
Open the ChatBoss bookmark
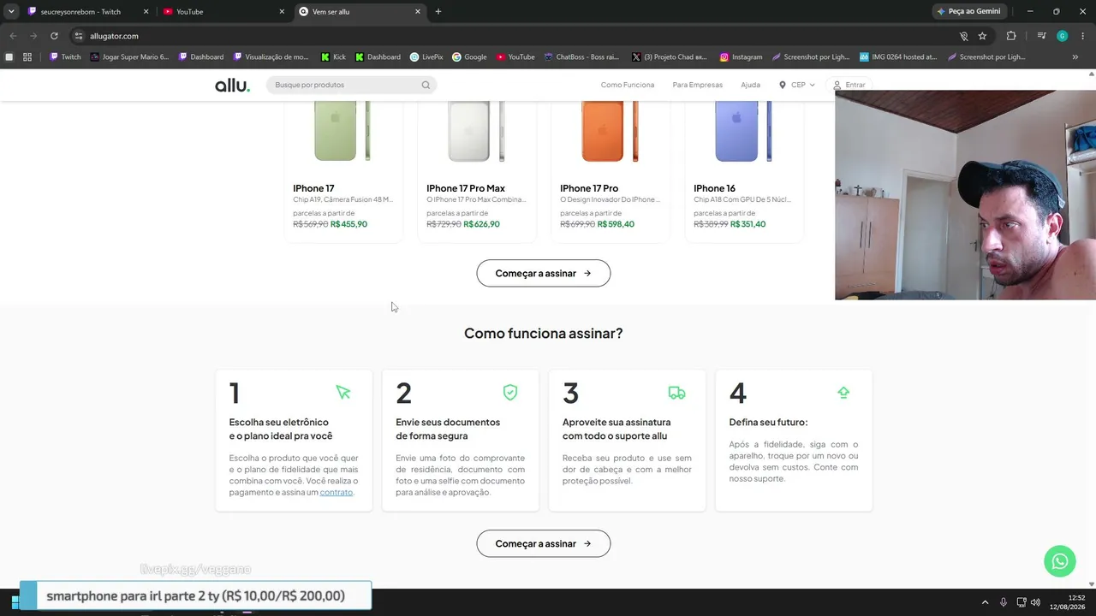click(581, 57)
